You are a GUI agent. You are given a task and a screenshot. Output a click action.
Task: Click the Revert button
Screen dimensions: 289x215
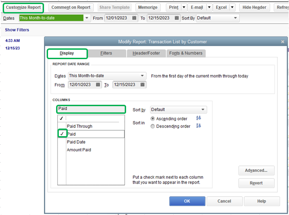coord(256,183)
